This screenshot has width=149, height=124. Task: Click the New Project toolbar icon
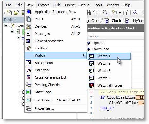pyautogui.click(x=9, y=13)
